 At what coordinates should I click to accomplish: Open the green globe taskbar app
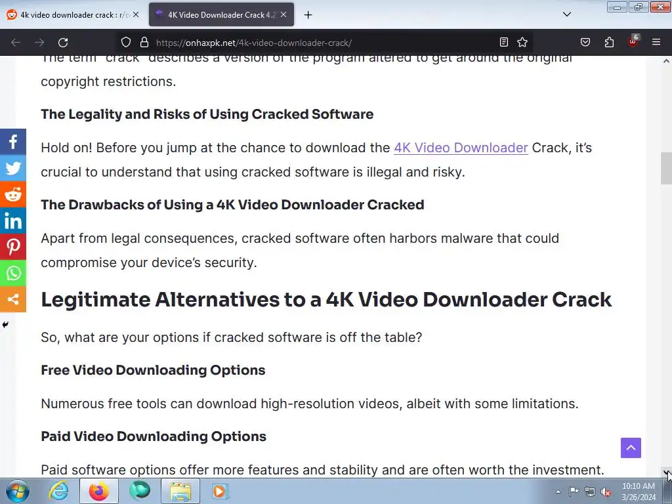(140, 491)
